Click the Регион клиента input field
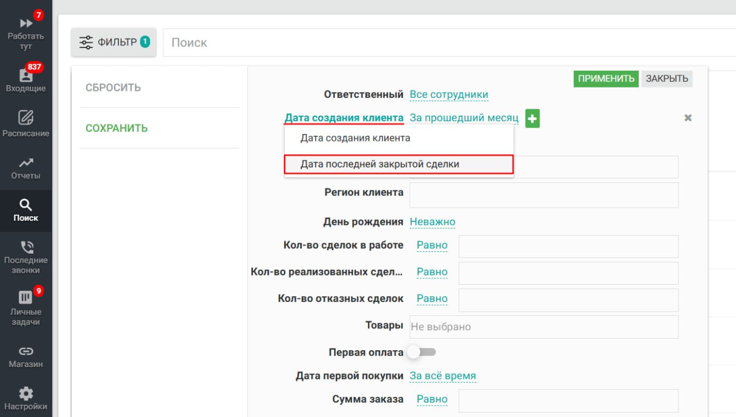 543,195
